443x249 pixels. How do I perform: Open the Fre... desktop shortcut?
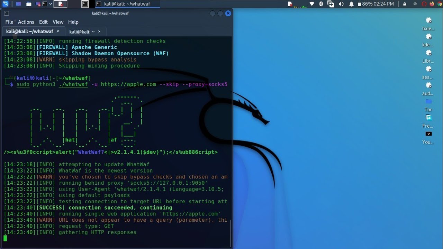tap(428, 121)
